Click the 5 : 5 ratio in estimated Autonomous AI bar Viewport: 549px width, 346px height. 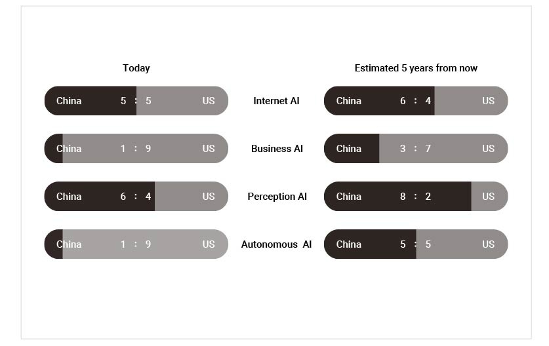pos(416,244)
